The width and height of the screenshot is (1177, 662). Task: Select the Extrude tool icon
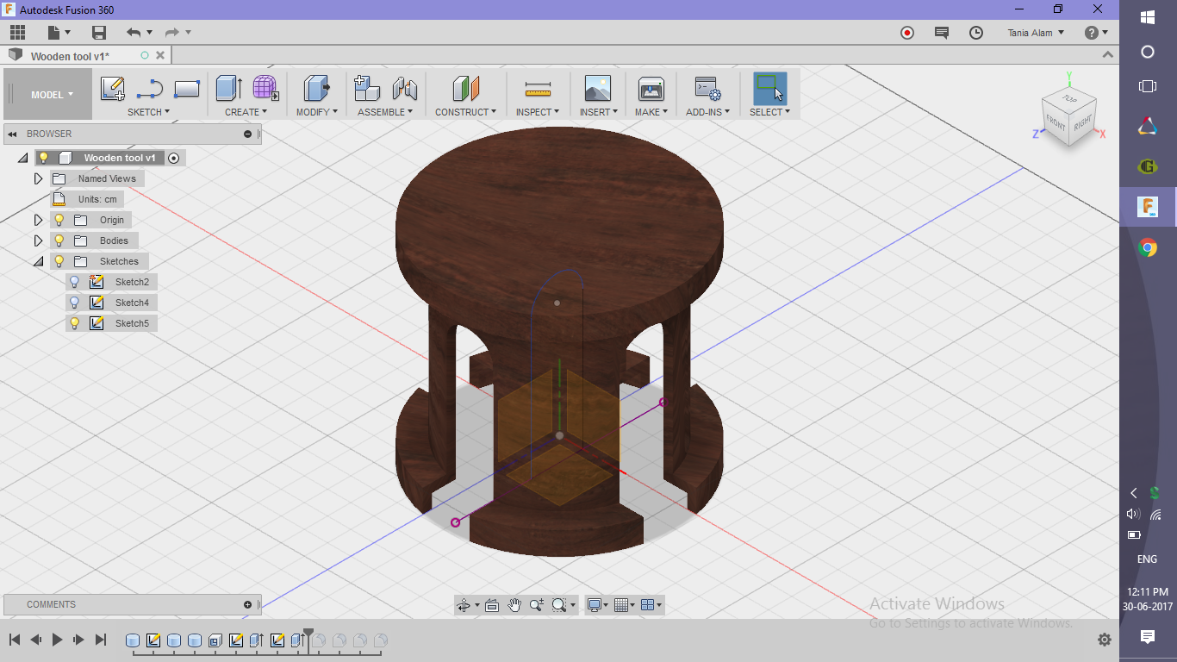[228, 88]
